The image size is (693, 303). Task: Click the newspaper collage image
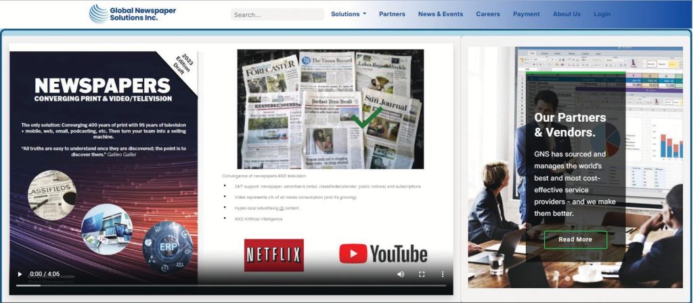(330, 109)
